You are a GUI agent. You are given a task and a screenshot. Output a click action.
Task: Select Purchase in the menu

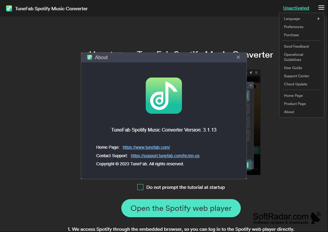point(302,35)
